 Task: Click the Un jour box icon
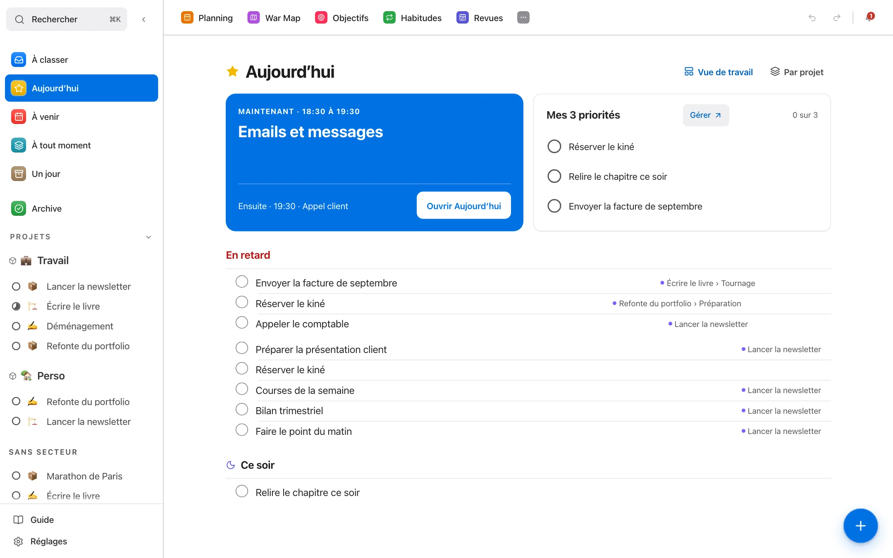(19, 174)
